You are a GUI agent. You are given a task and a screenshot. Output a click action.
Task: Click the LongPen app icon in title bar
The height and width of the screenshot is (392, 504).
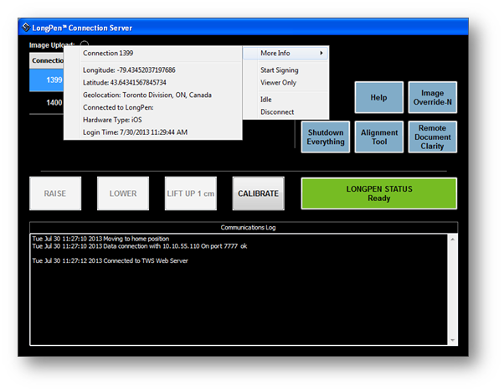(26, 28)
